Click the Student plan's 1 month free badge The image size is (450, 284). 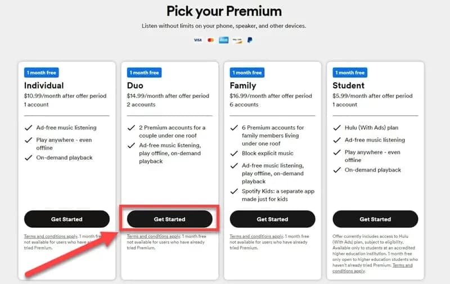point(350,73)
